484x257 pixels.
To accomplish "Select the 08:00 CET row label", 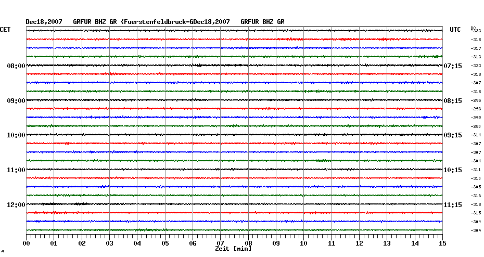I will [16, 66].
